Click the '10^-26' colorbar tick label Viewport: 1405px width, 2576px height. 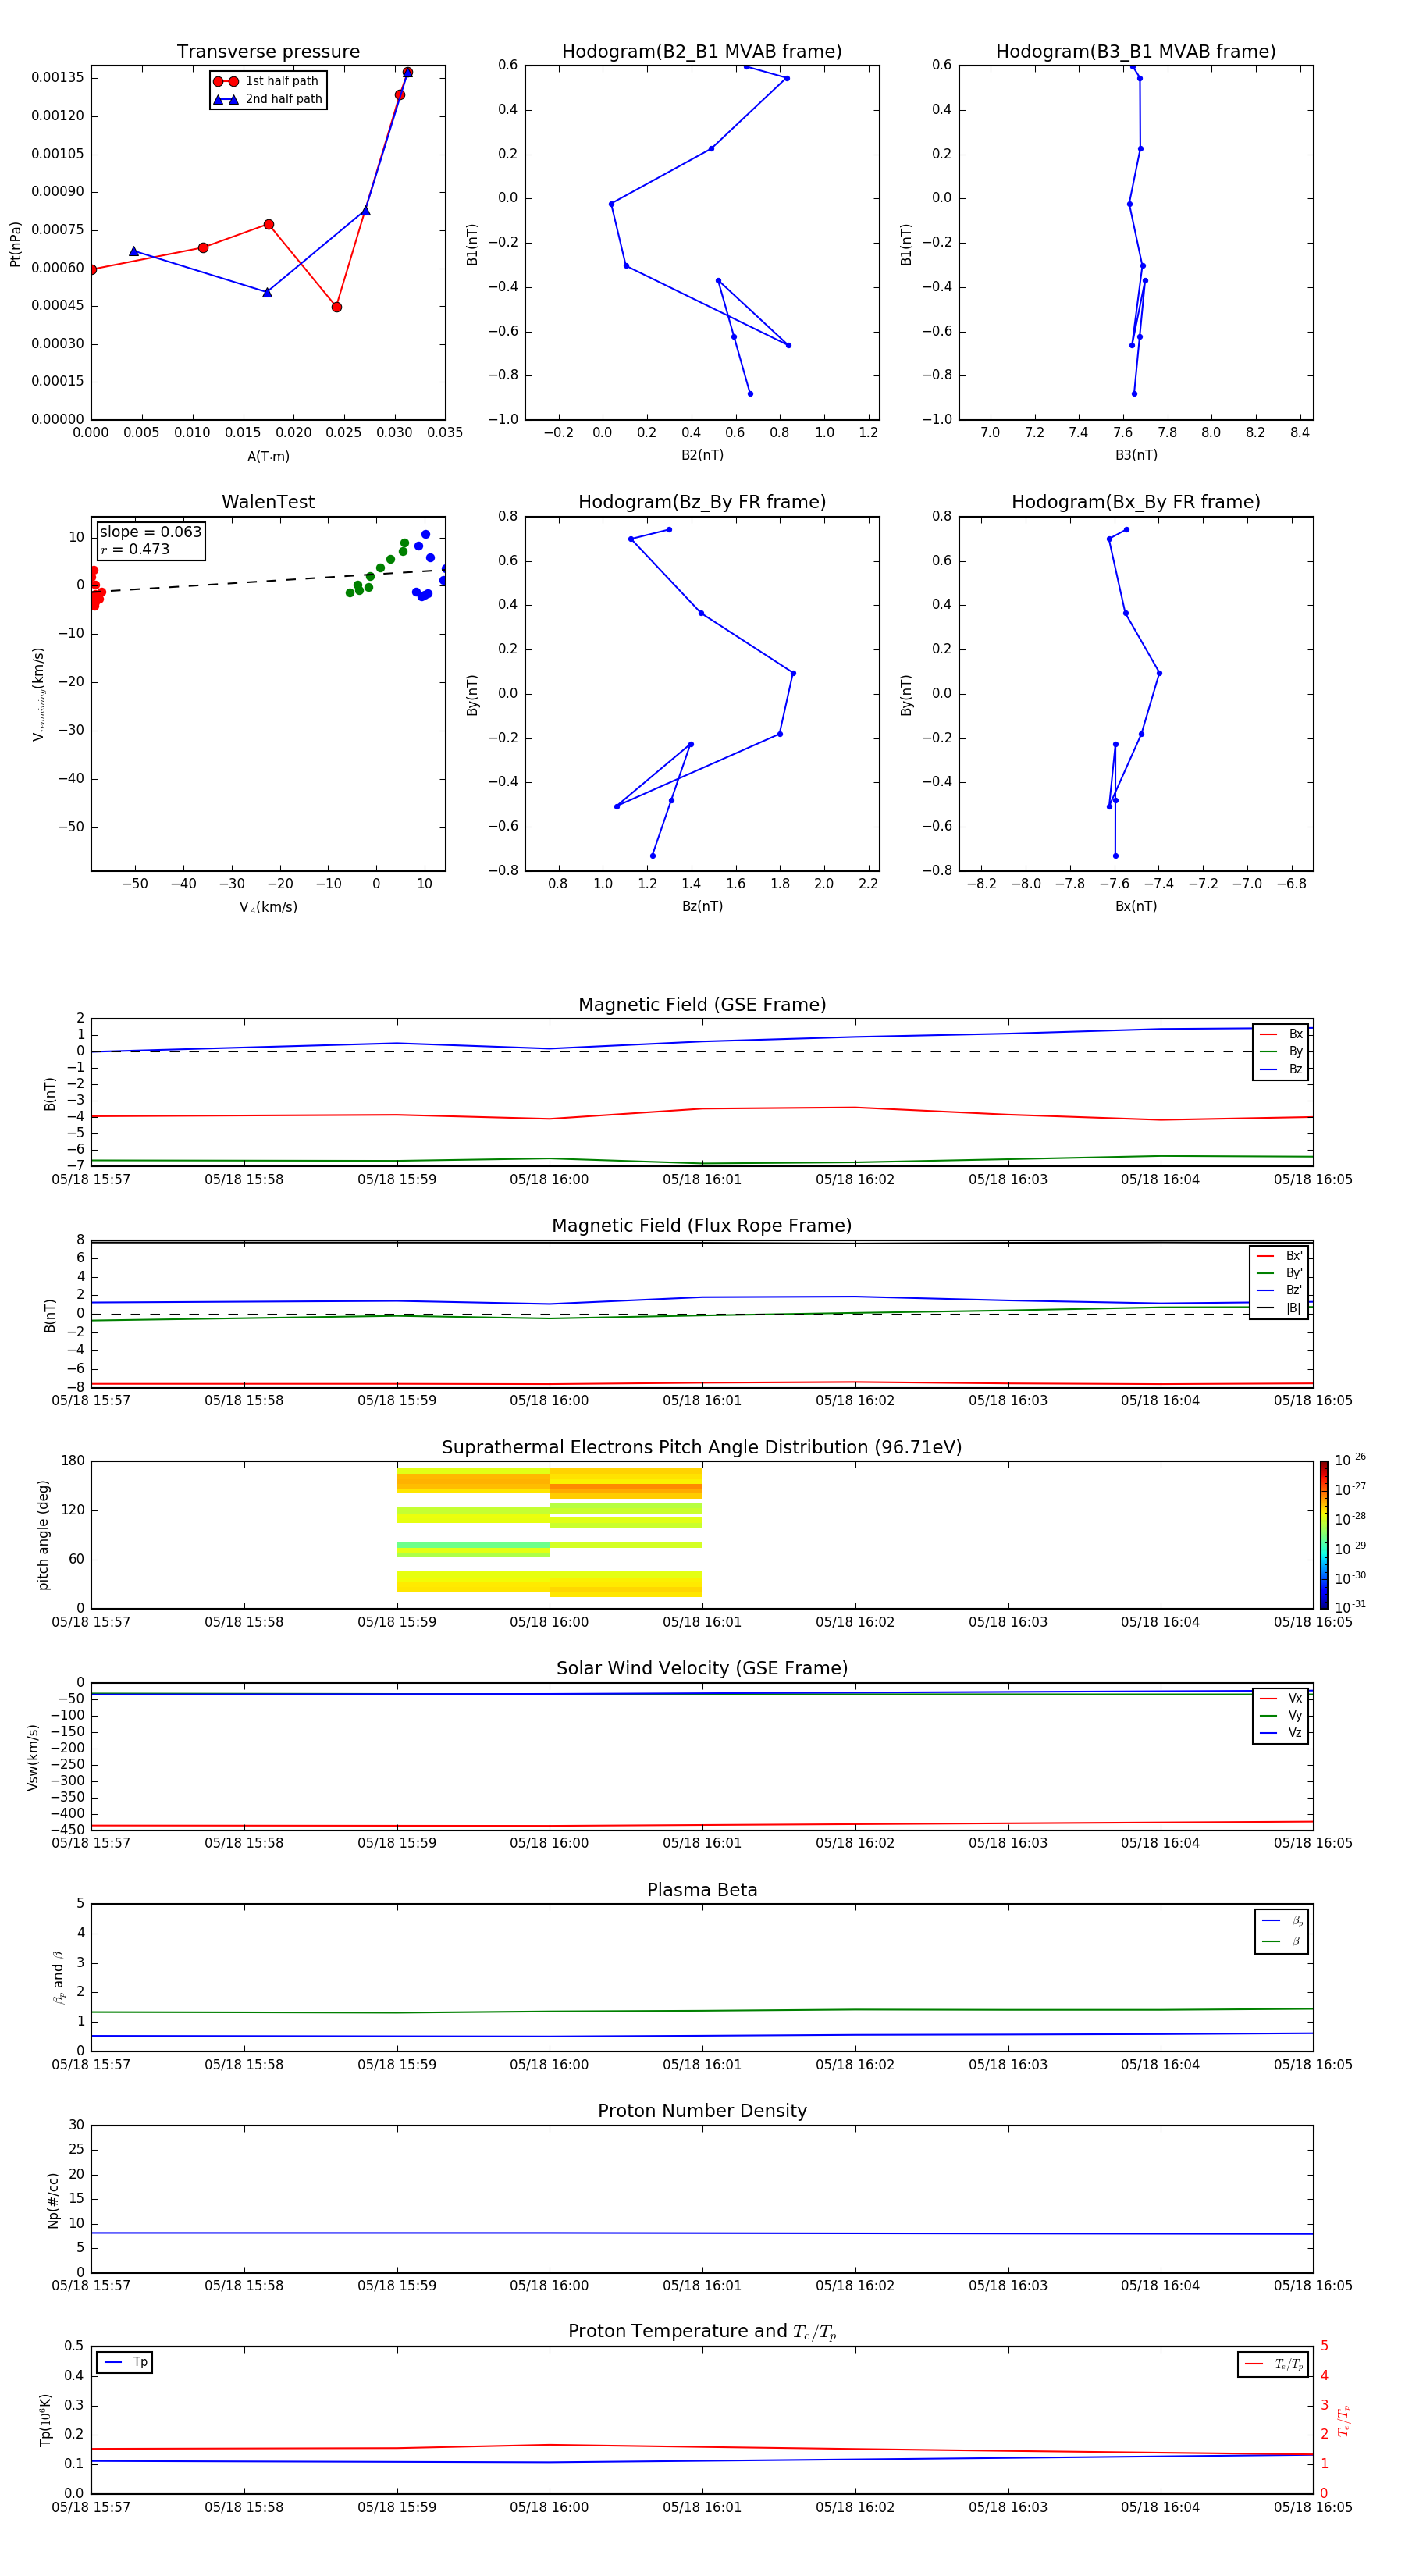pos(1350,1460)
